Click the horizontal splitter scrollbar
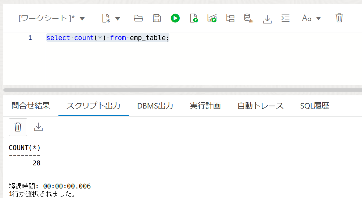Image resolution: width=362 pixels, height=198 pixels. point(183,90)
